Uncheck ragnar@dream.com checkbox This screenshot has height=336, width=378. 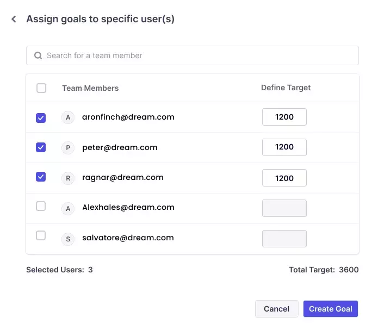[x=41, y=177]
